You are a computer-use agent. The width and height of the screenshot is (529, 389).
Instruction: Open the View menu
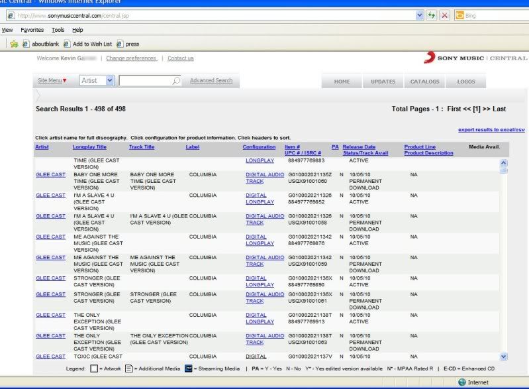[7, 30]
